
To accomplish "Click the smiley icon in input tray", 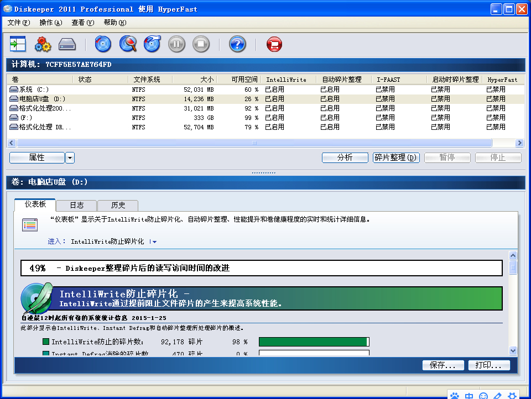I will [483, 396].
